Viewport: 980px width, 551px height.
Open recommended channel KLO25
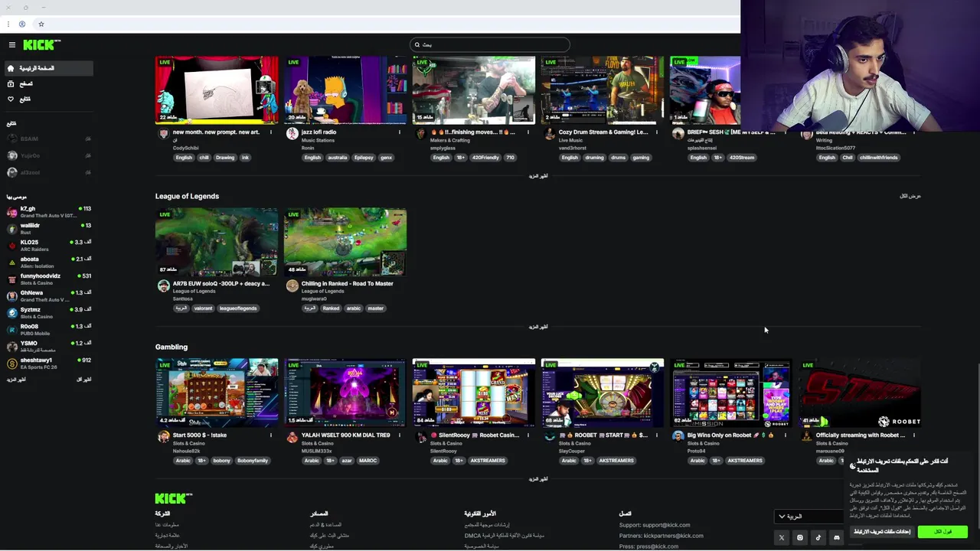tap(49, 245)
